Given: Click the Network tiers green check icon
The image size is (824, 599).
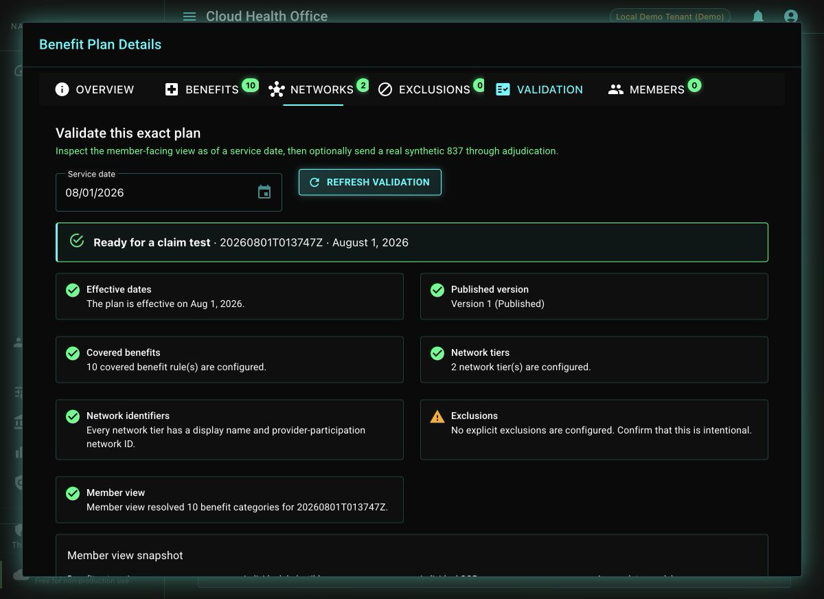Looking at the screenshot, I should [437, 354].
